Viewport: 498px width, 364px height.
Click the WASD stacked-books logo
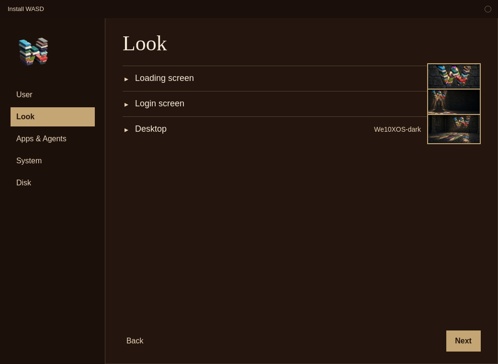34,51
